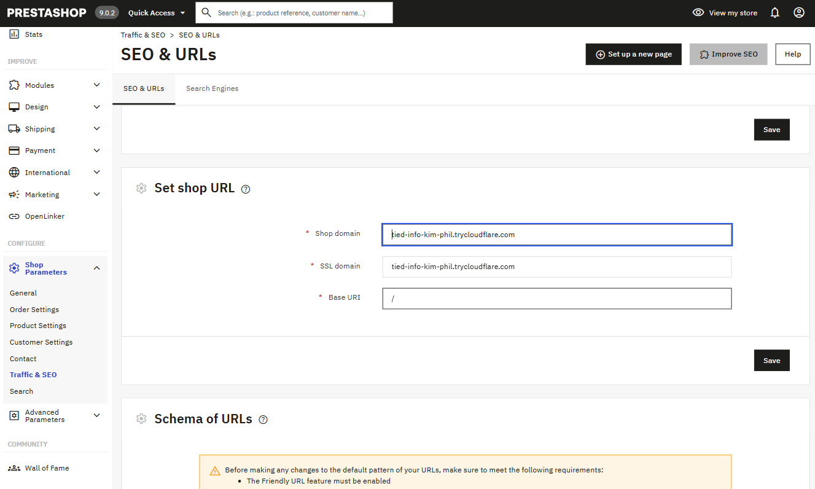This screenshot has width=815, height=489.
Task: Click Set up a new page button
Action: [634, 54]
